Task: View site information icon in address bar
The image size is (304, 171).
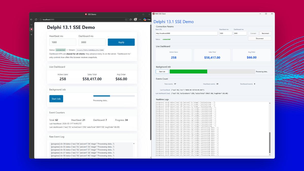Action: (x=41, y=20)
